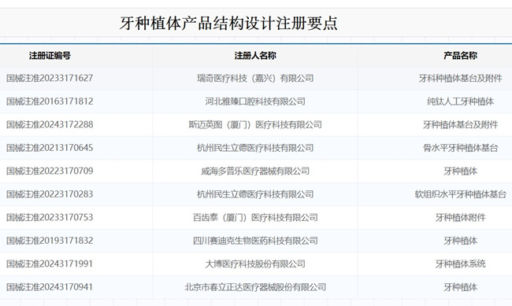This screenshot has height=306, width=512.
Task: Click registrant 瑞奇医疗科技（嘉兴）有限公司
Action: 255,79
